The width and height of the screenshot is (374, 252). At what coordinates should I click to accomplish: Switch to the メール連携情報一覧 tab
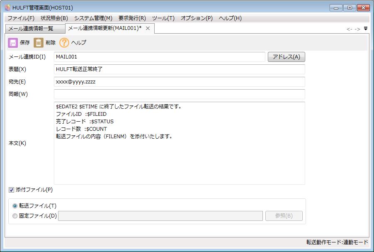tap(35, 29)
